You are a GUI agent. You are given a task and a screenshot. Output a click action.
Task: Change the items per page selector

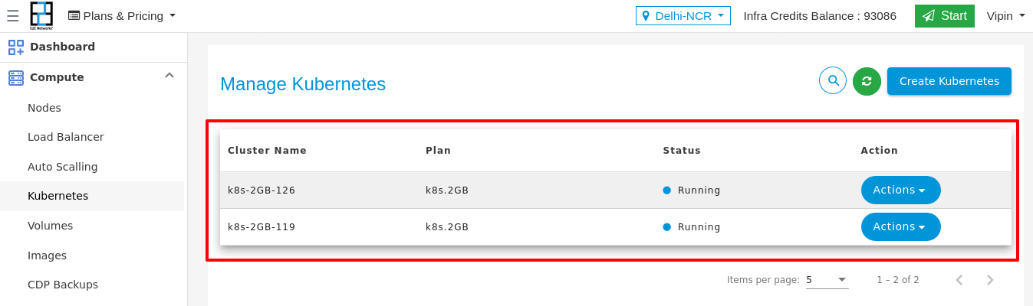(x=827, y=280)
